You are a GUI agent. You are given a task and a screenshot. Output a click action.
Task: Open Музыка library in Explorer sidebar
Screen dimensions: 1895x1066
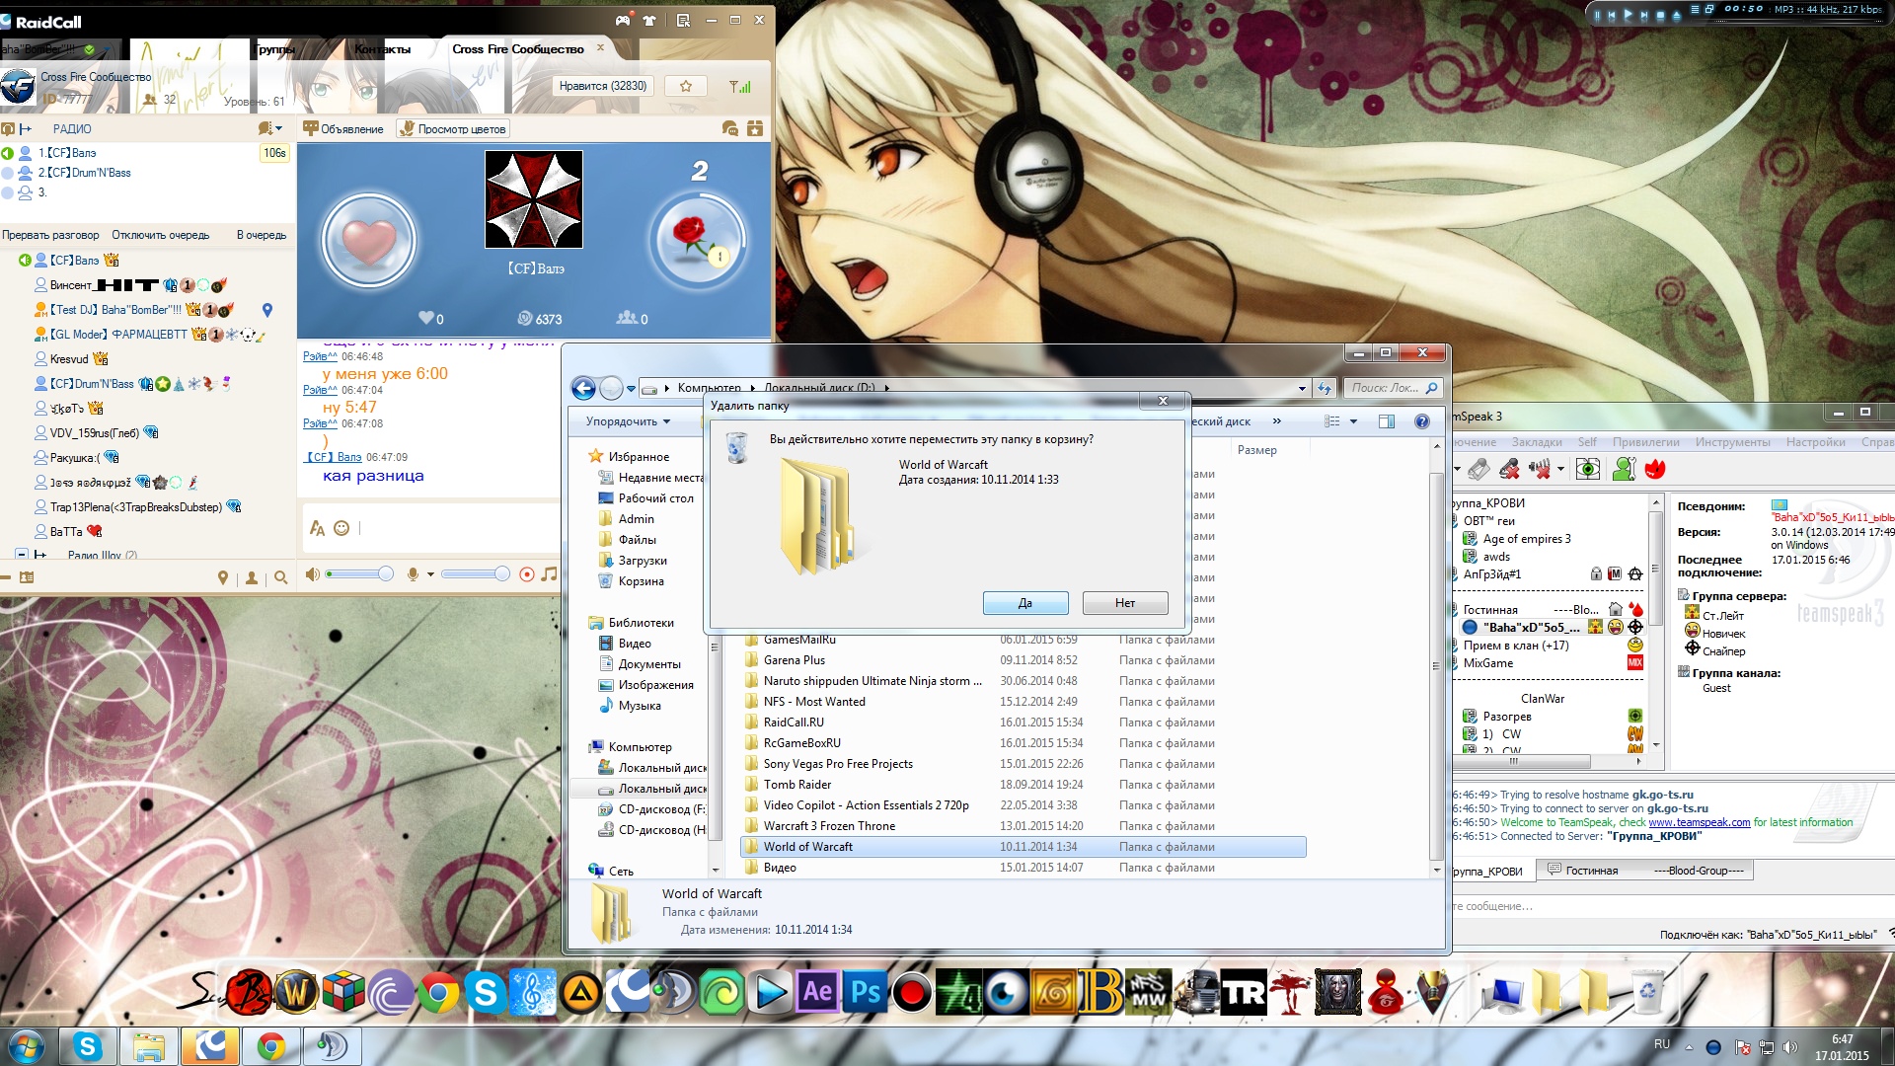coord(630,706)
